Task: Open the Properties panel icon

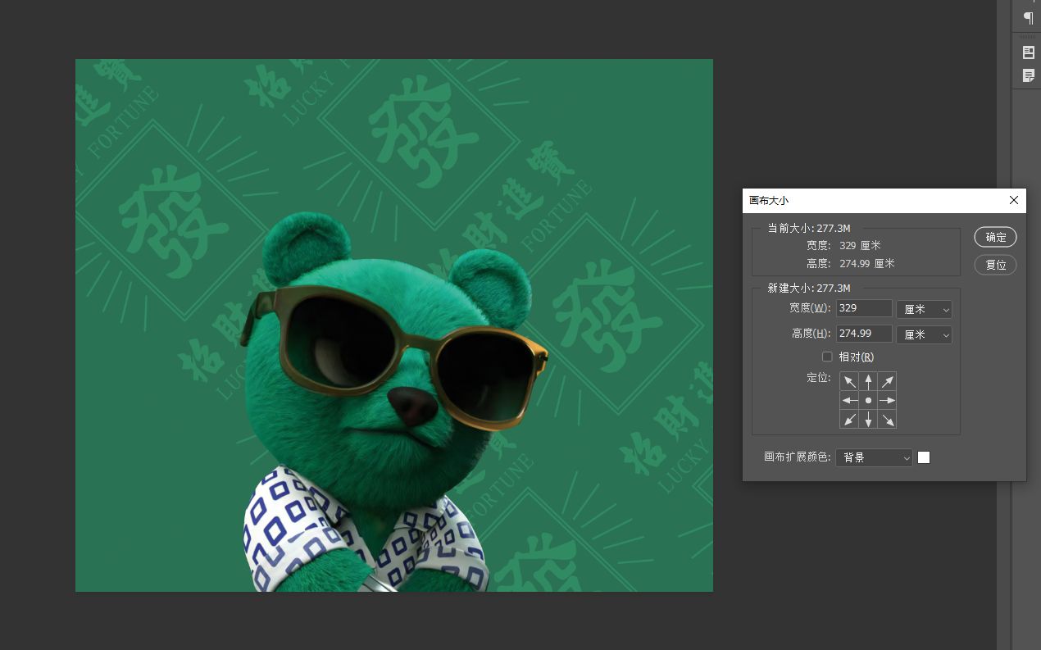Action: (1028, 52)
